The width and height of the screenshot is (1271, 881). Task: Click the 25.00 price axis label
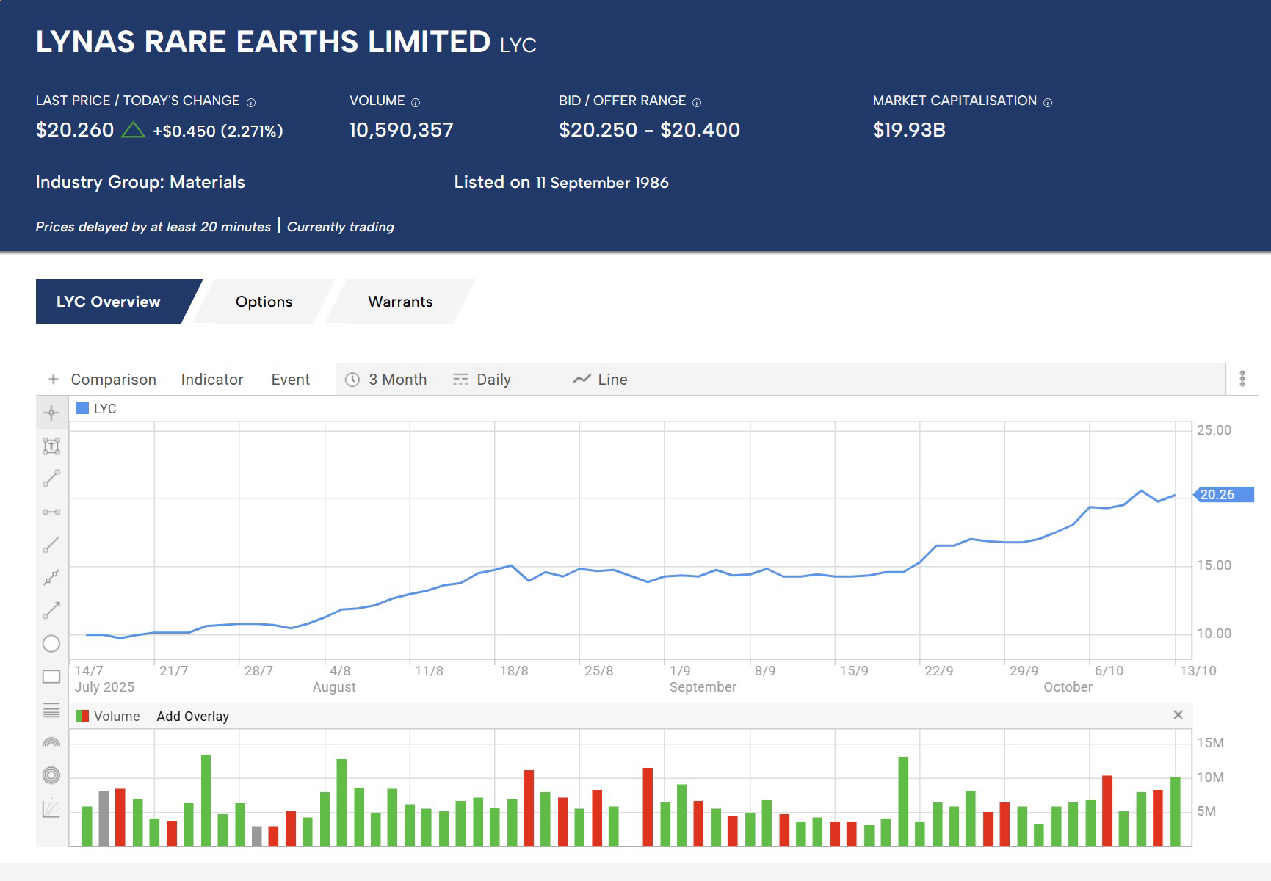click(1214, 430)
